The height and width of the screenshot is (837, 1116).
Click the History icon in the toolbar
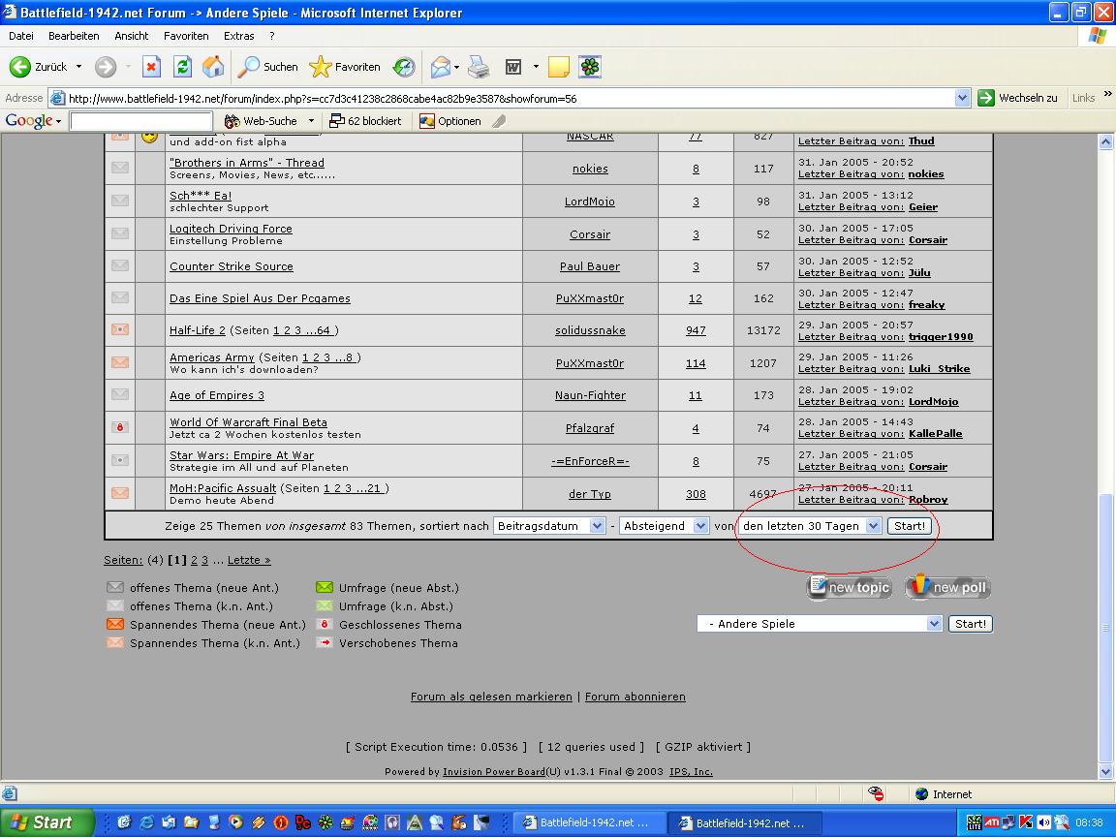click(404, 67)
